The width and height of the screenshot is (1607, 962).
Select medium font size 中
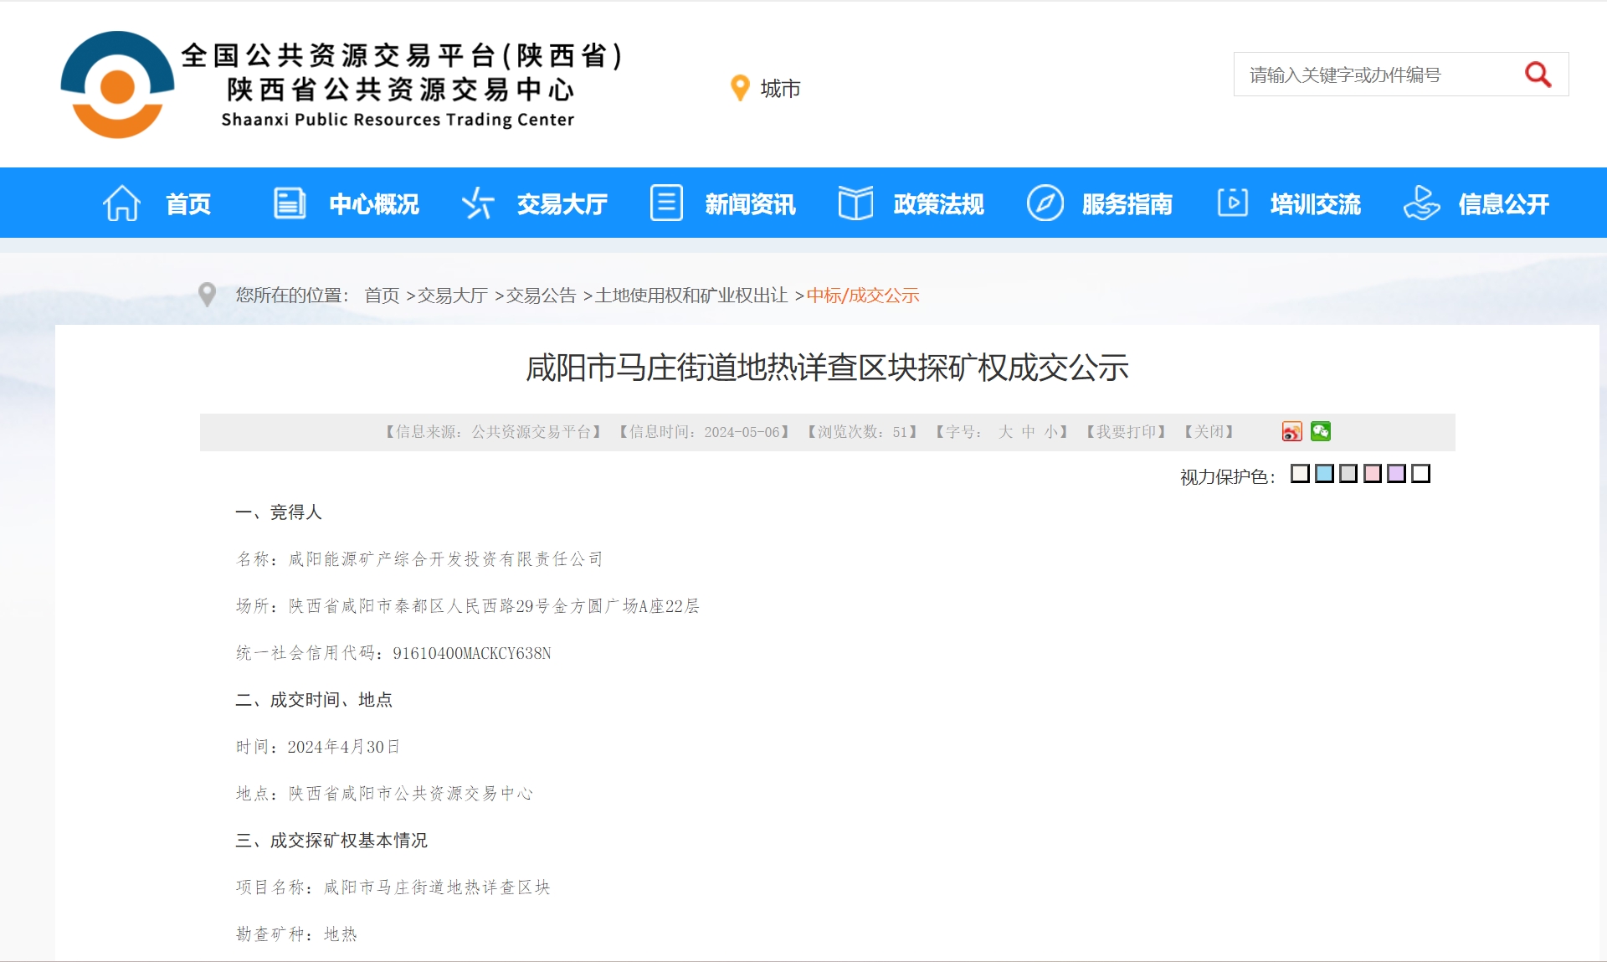pos(1028,432)
